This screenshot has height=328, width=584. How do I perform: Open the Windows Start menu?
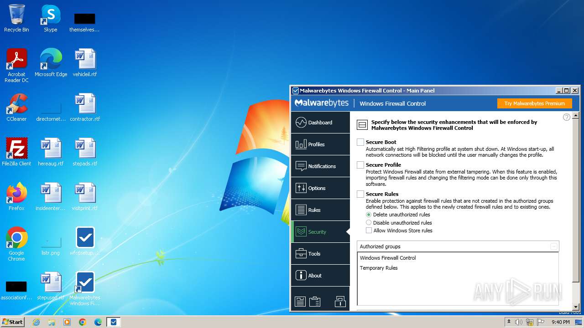pyautogui.click(x=12, y=322)
